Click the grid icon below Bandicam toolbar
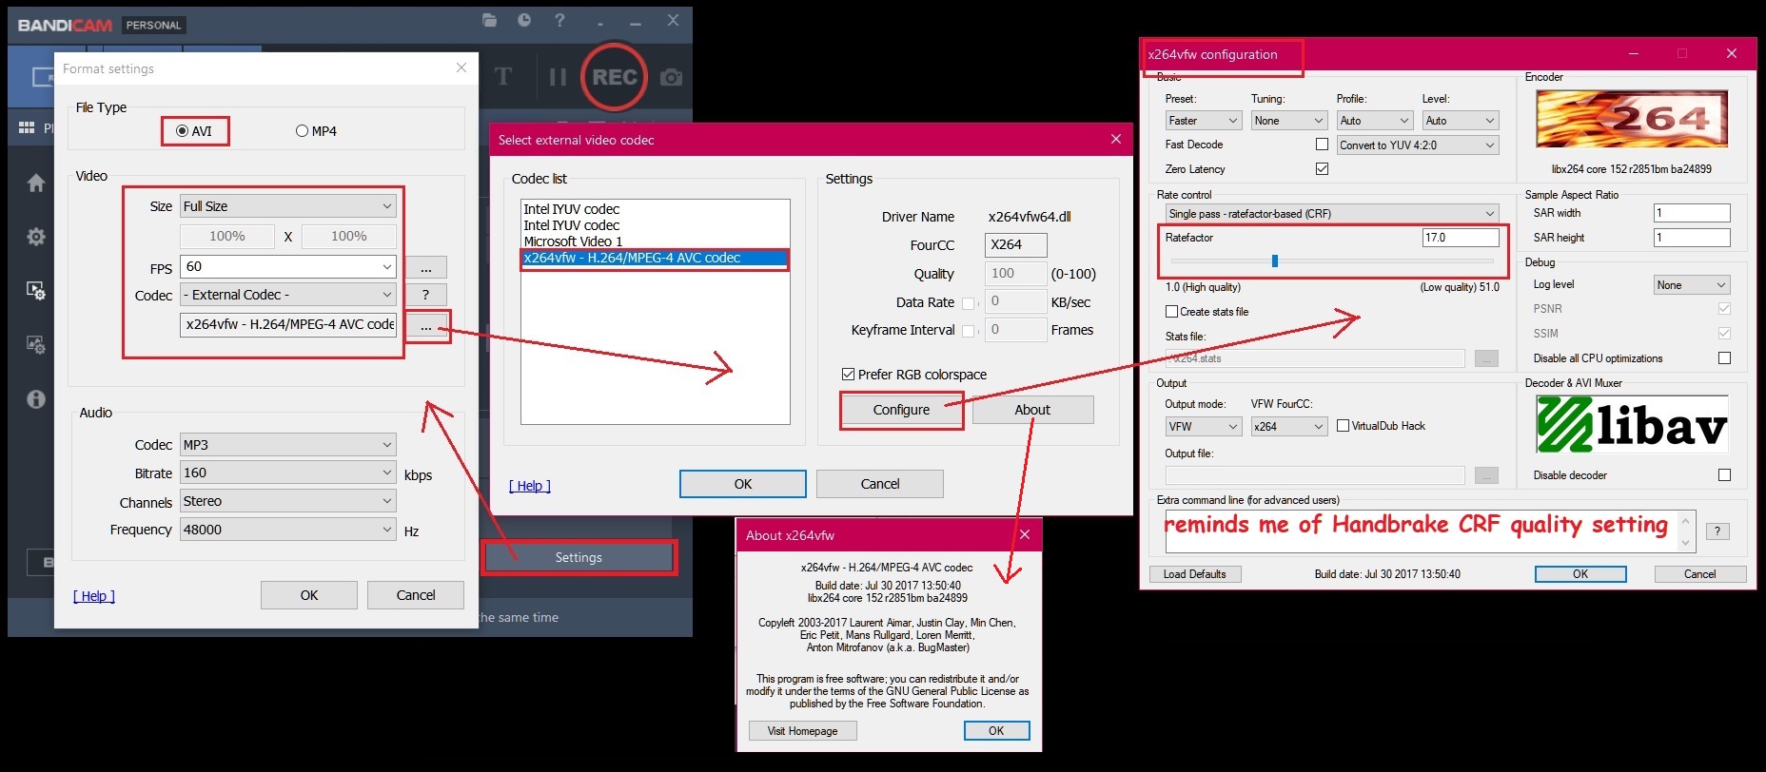The height and width of the screenshot is (772, 1766). coord(27,127)
